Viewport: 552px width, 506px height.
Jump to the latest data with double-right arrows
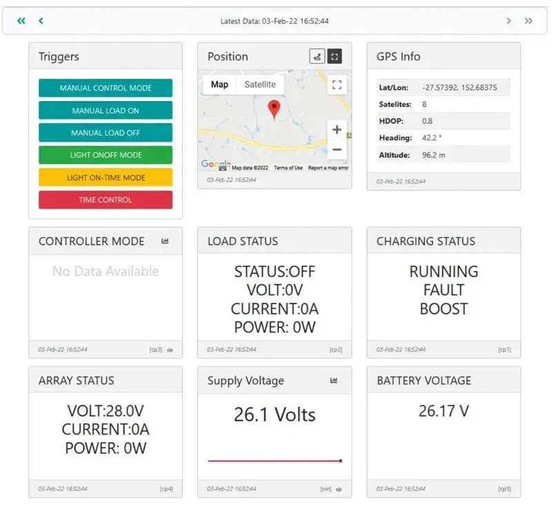click(529, 21)
